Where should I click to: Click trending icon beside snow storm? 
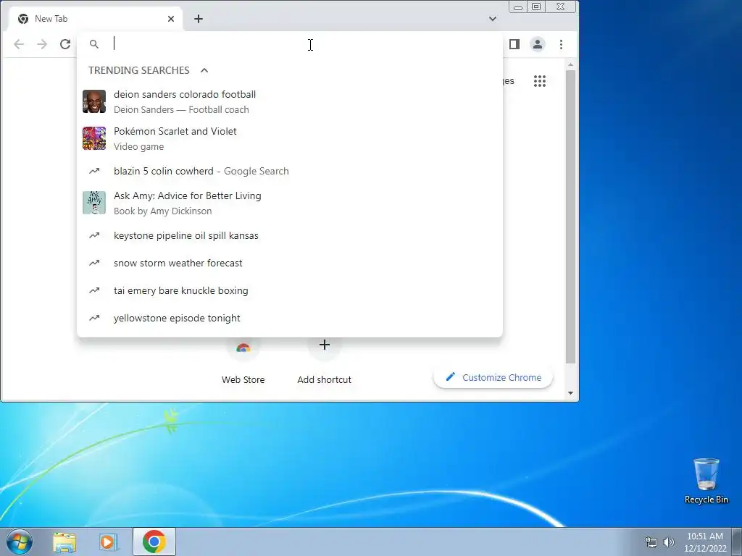click(94, 263)
